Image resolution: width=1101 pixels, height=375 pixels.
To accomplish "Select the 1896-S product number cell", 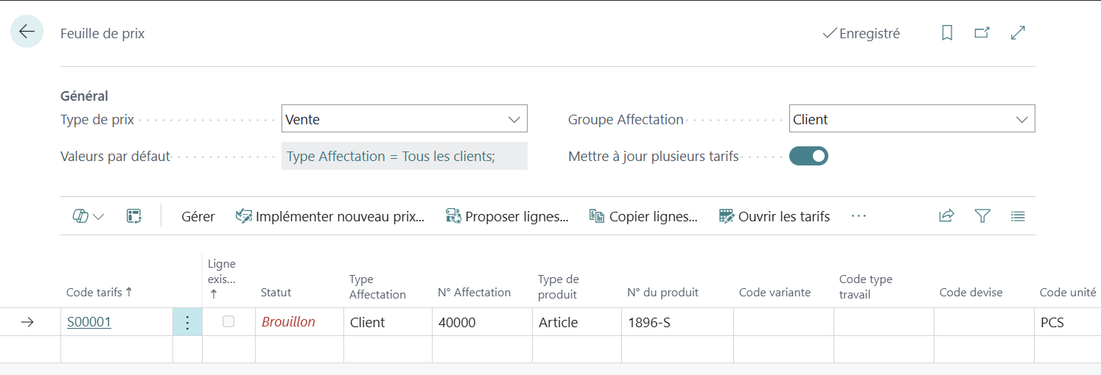I will click(x=677, y=322).
